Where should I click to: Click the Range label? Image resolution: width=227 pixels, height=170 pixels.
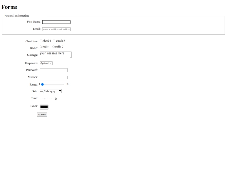tap(34, 84)
